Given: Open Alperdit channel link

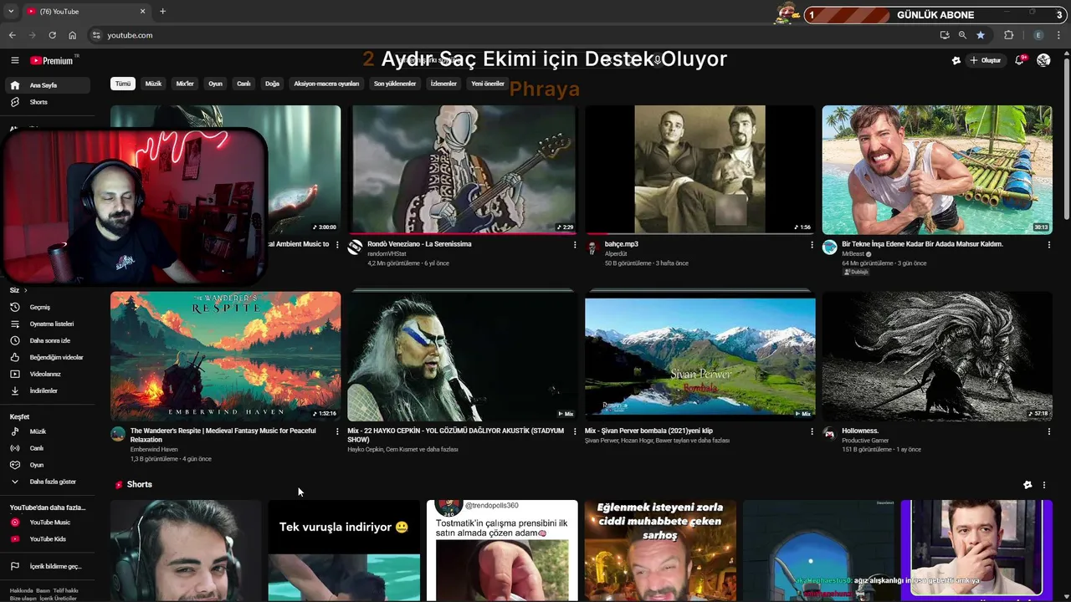Looking at the screenshot, I should coord(616,253).
